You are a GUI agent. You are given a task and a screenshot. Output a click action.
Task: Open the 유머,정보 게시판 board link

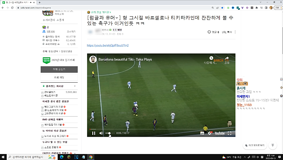pyautogui.click(x=101, y=12)
